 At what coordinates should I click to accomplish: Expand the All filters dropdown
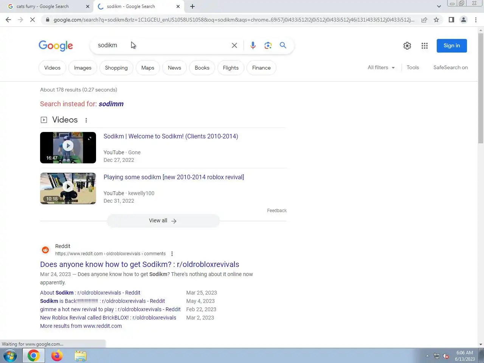tap(381, 68)
